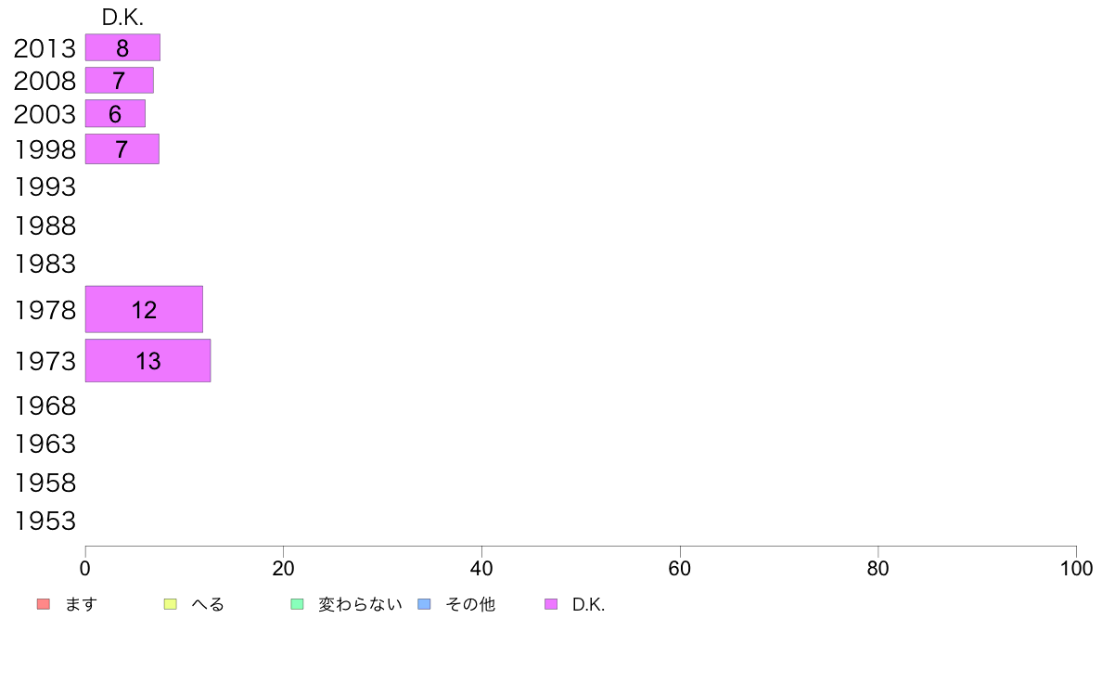
Task: Select the 2013 bar showing 8
Action: (x=123, y=48)
